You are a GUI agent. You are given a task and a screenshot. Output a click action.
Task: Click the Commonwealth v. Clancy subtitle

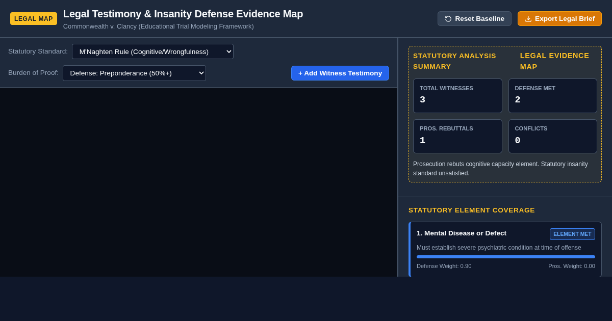tap(159, 26)
